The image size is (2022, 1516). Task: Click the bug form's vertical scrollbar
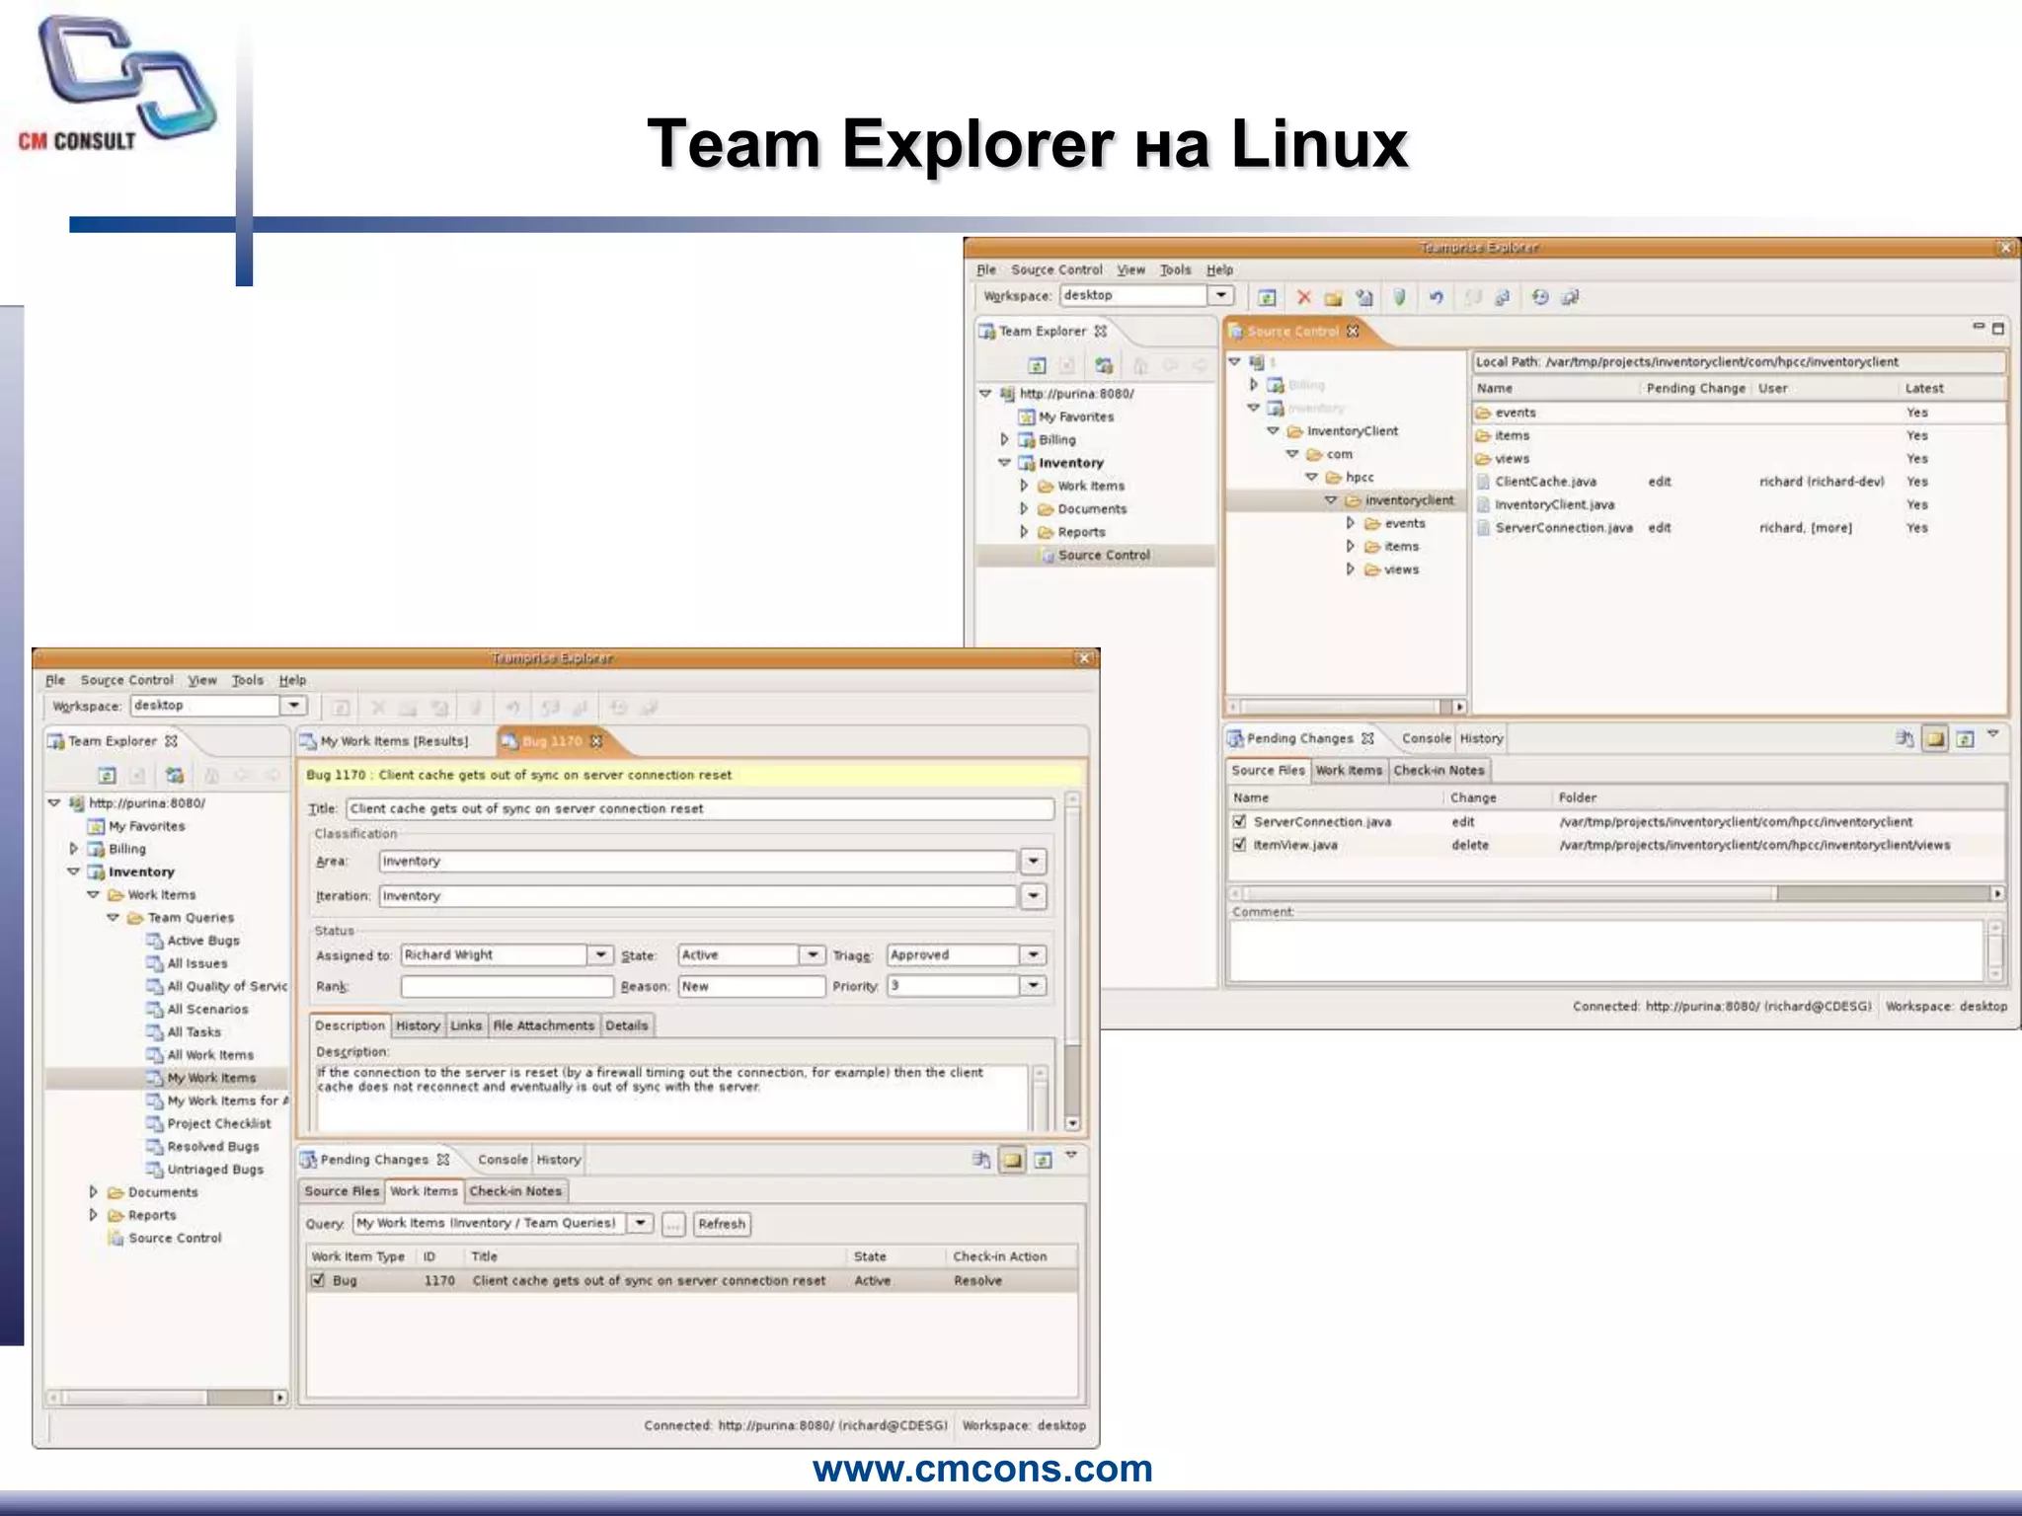click(1073, 960)
